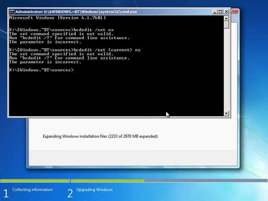The height and width of the screenshot is (201, 268).
Task: Click the first 'Run "bcdedit /?"' help line
Action: pos(69,38)
